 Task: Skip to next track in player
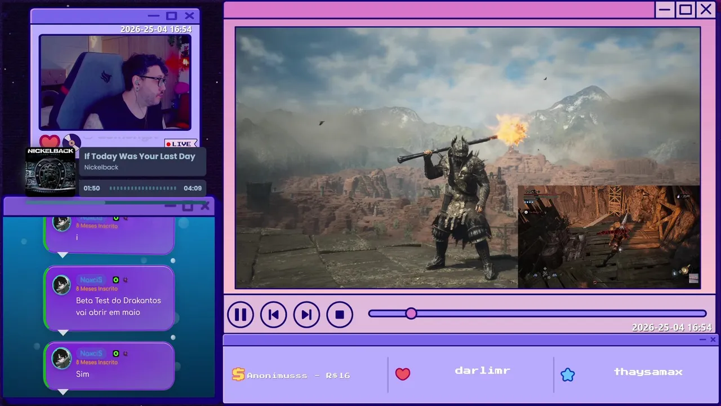click(x=306, y=314)
